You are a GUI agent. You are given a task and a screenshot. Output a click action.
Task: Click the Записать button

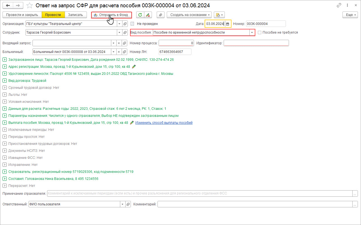click(76, 15)
